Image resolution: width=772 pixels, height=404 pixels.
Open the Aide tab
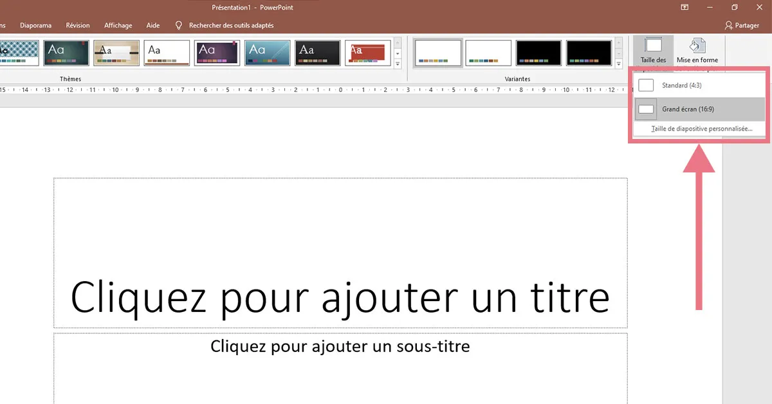153,26
